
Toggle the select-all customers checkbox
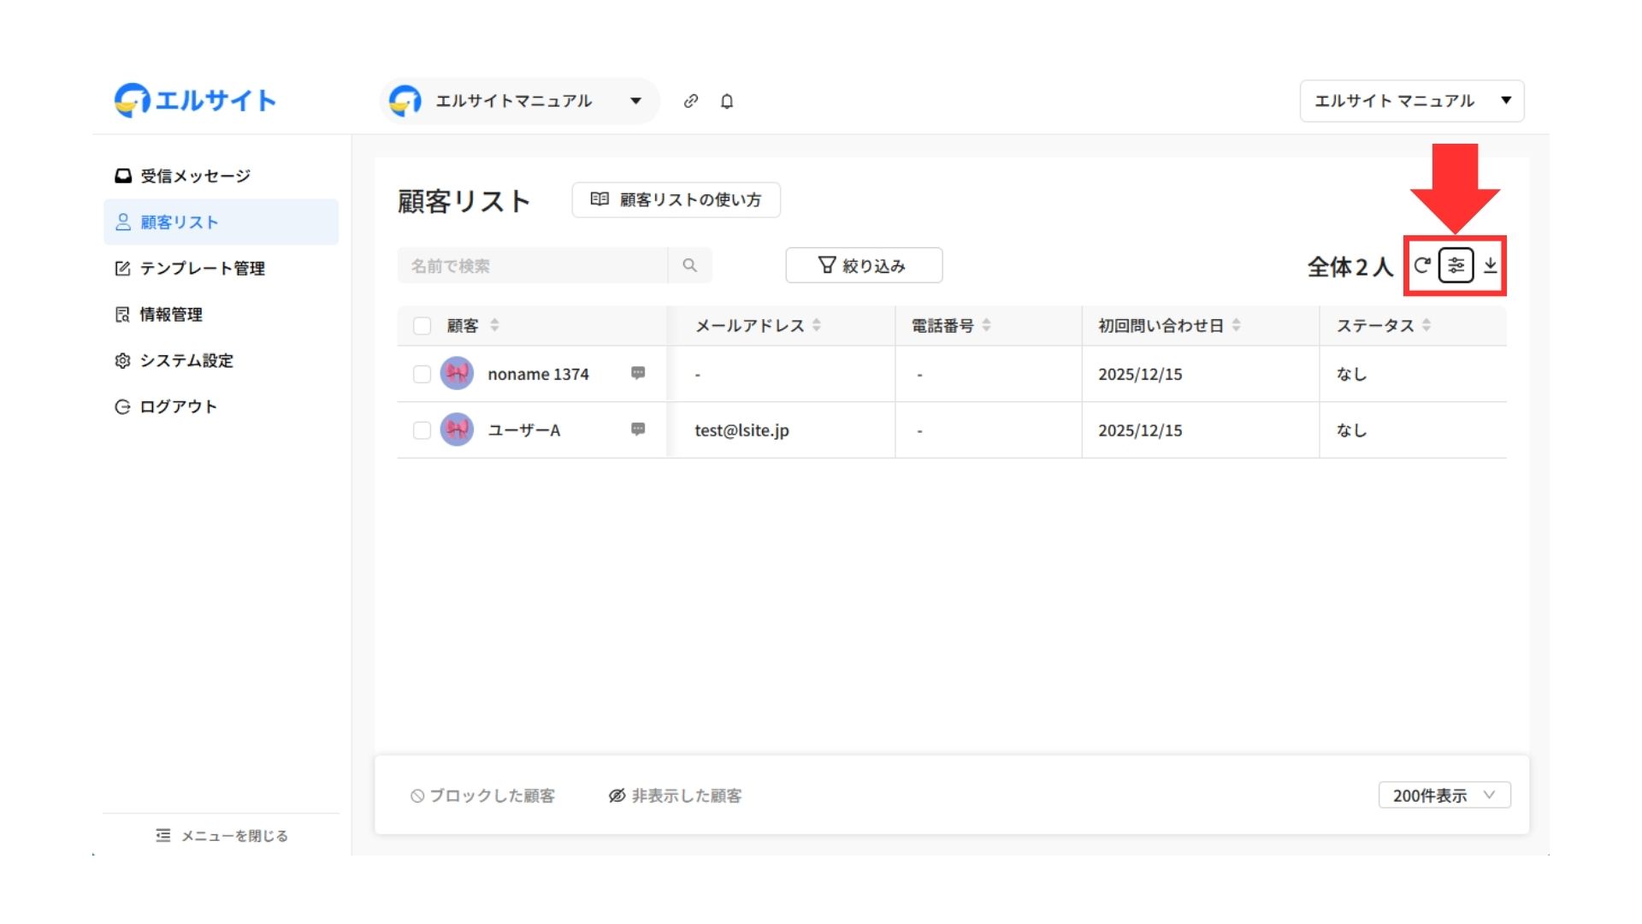[422, 325]
